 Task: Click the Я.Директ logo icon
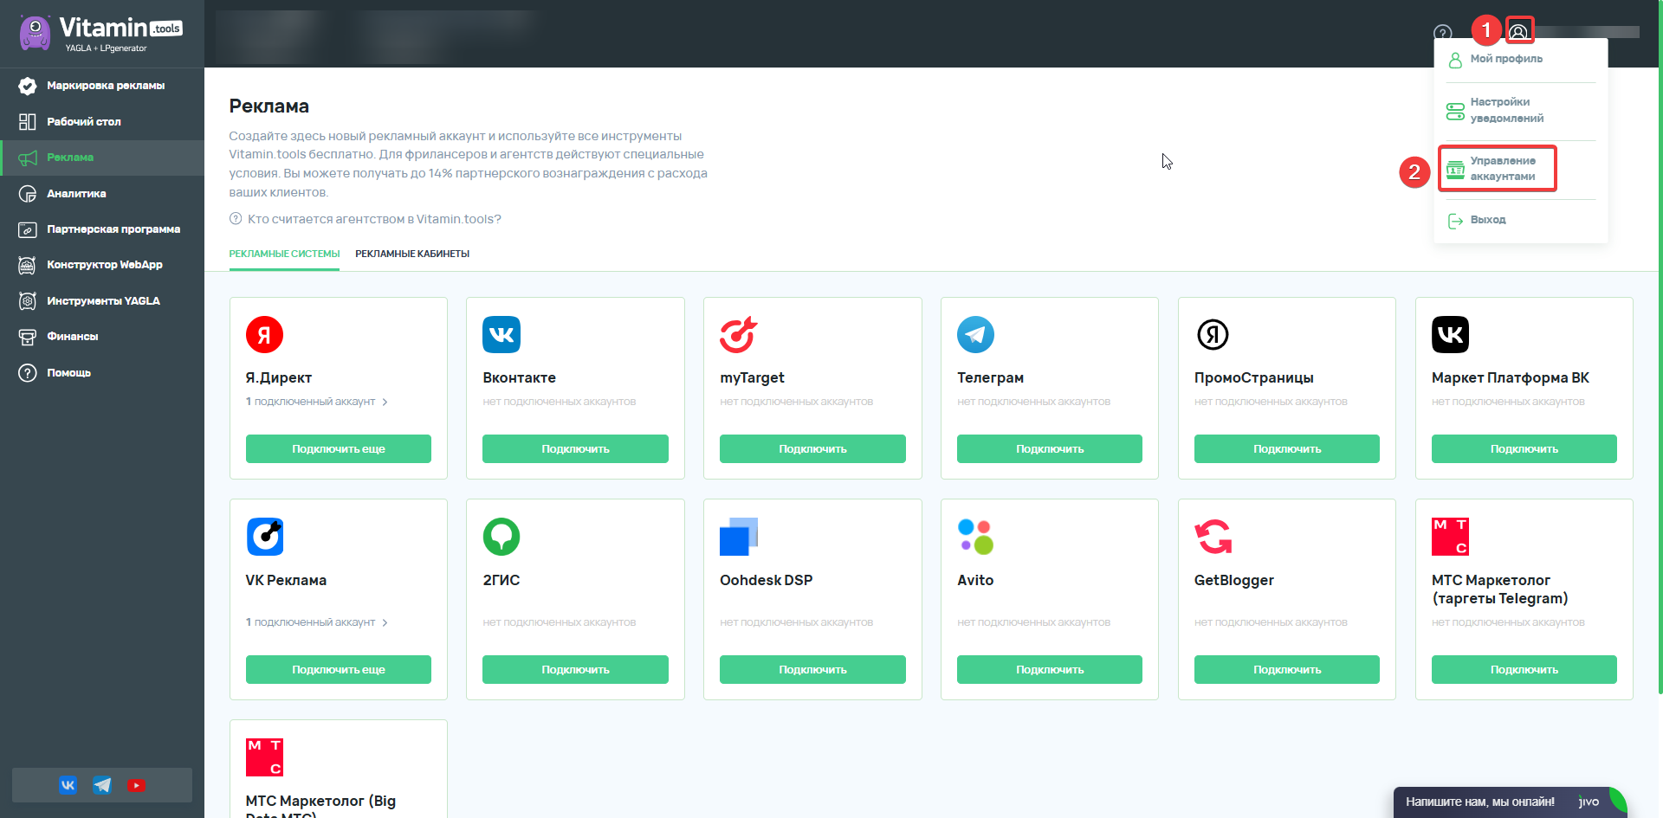tap(264, 335)
